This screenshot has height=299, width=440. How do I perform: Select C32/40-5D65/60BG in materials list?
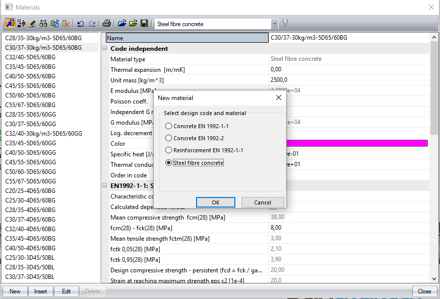30,57
